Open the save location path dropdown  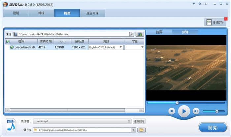tap(133, 130)
